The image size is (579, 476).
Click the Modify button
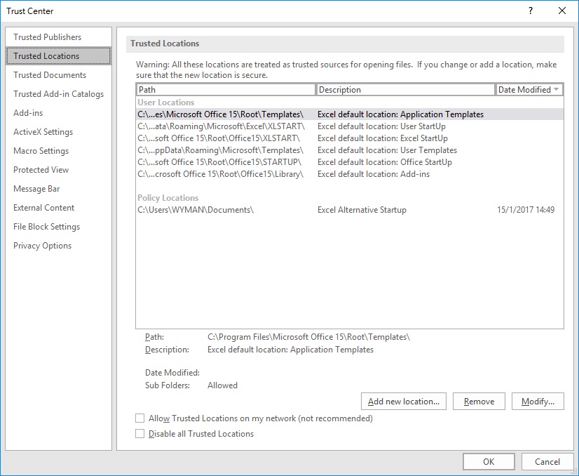(x=538, y=401)
